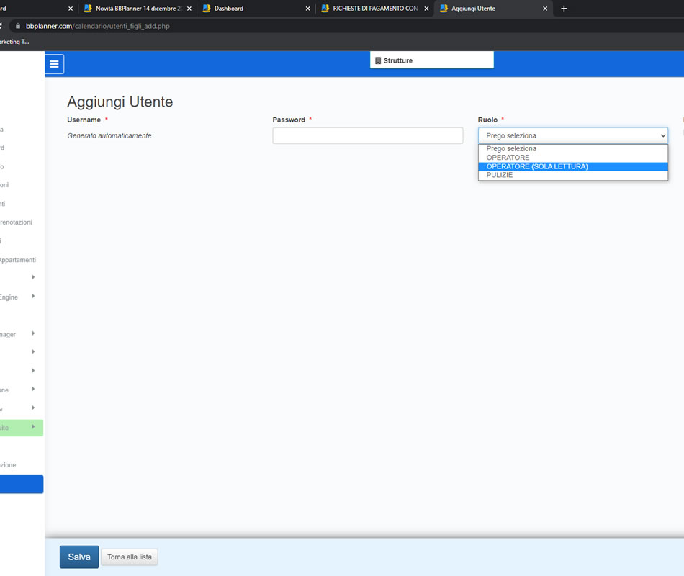
Task: Click the address bar padlock icon
Action: tap(19, 26)
